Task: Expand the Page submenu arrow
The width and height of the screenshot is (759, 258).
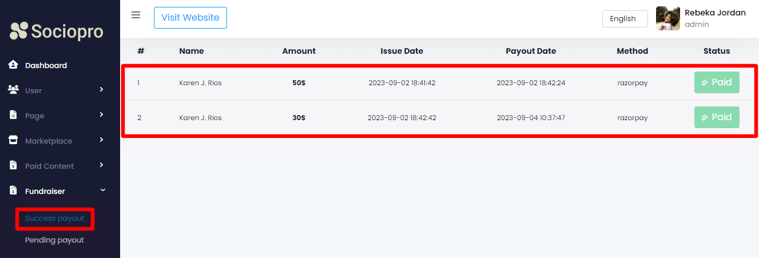Action: (x=101, y=114)
